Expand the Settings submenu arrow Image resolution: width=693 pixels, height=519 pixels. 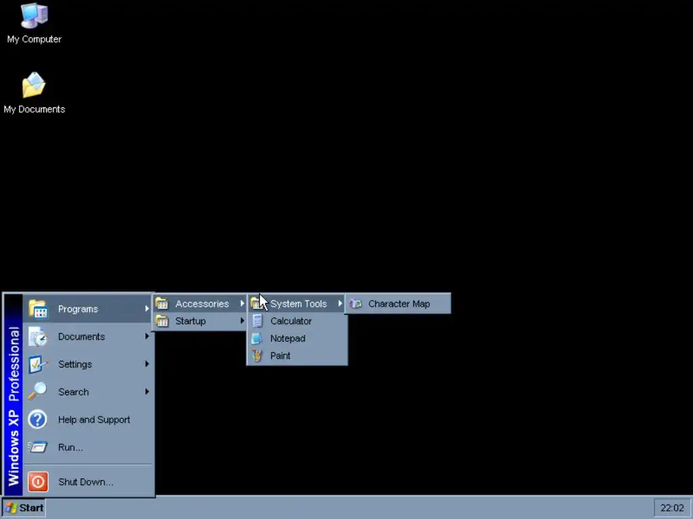click(147, 364)
